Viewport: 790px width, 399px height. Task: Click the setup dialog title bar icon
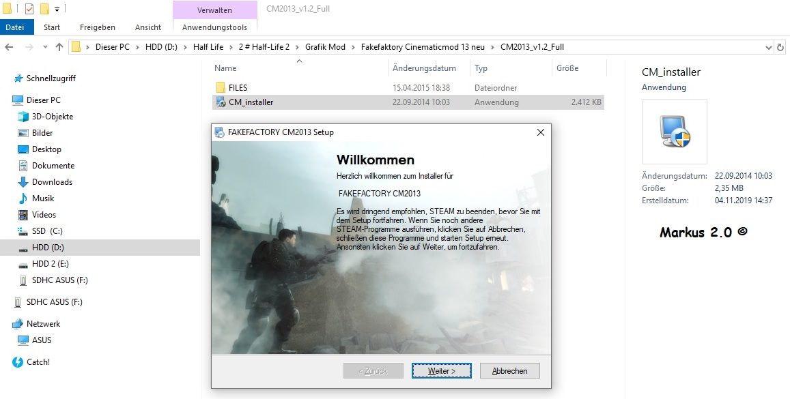click(x=220, y=132)
